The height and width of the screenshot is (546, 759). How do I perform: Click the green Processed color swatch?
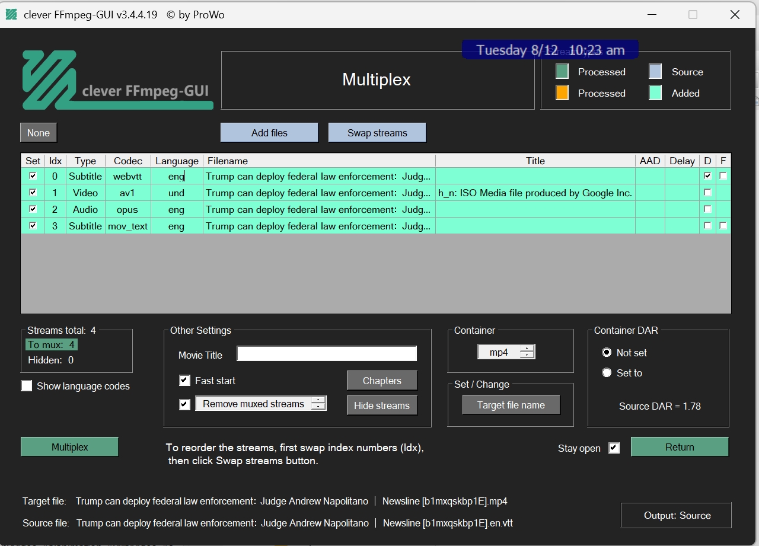[562, 72]
